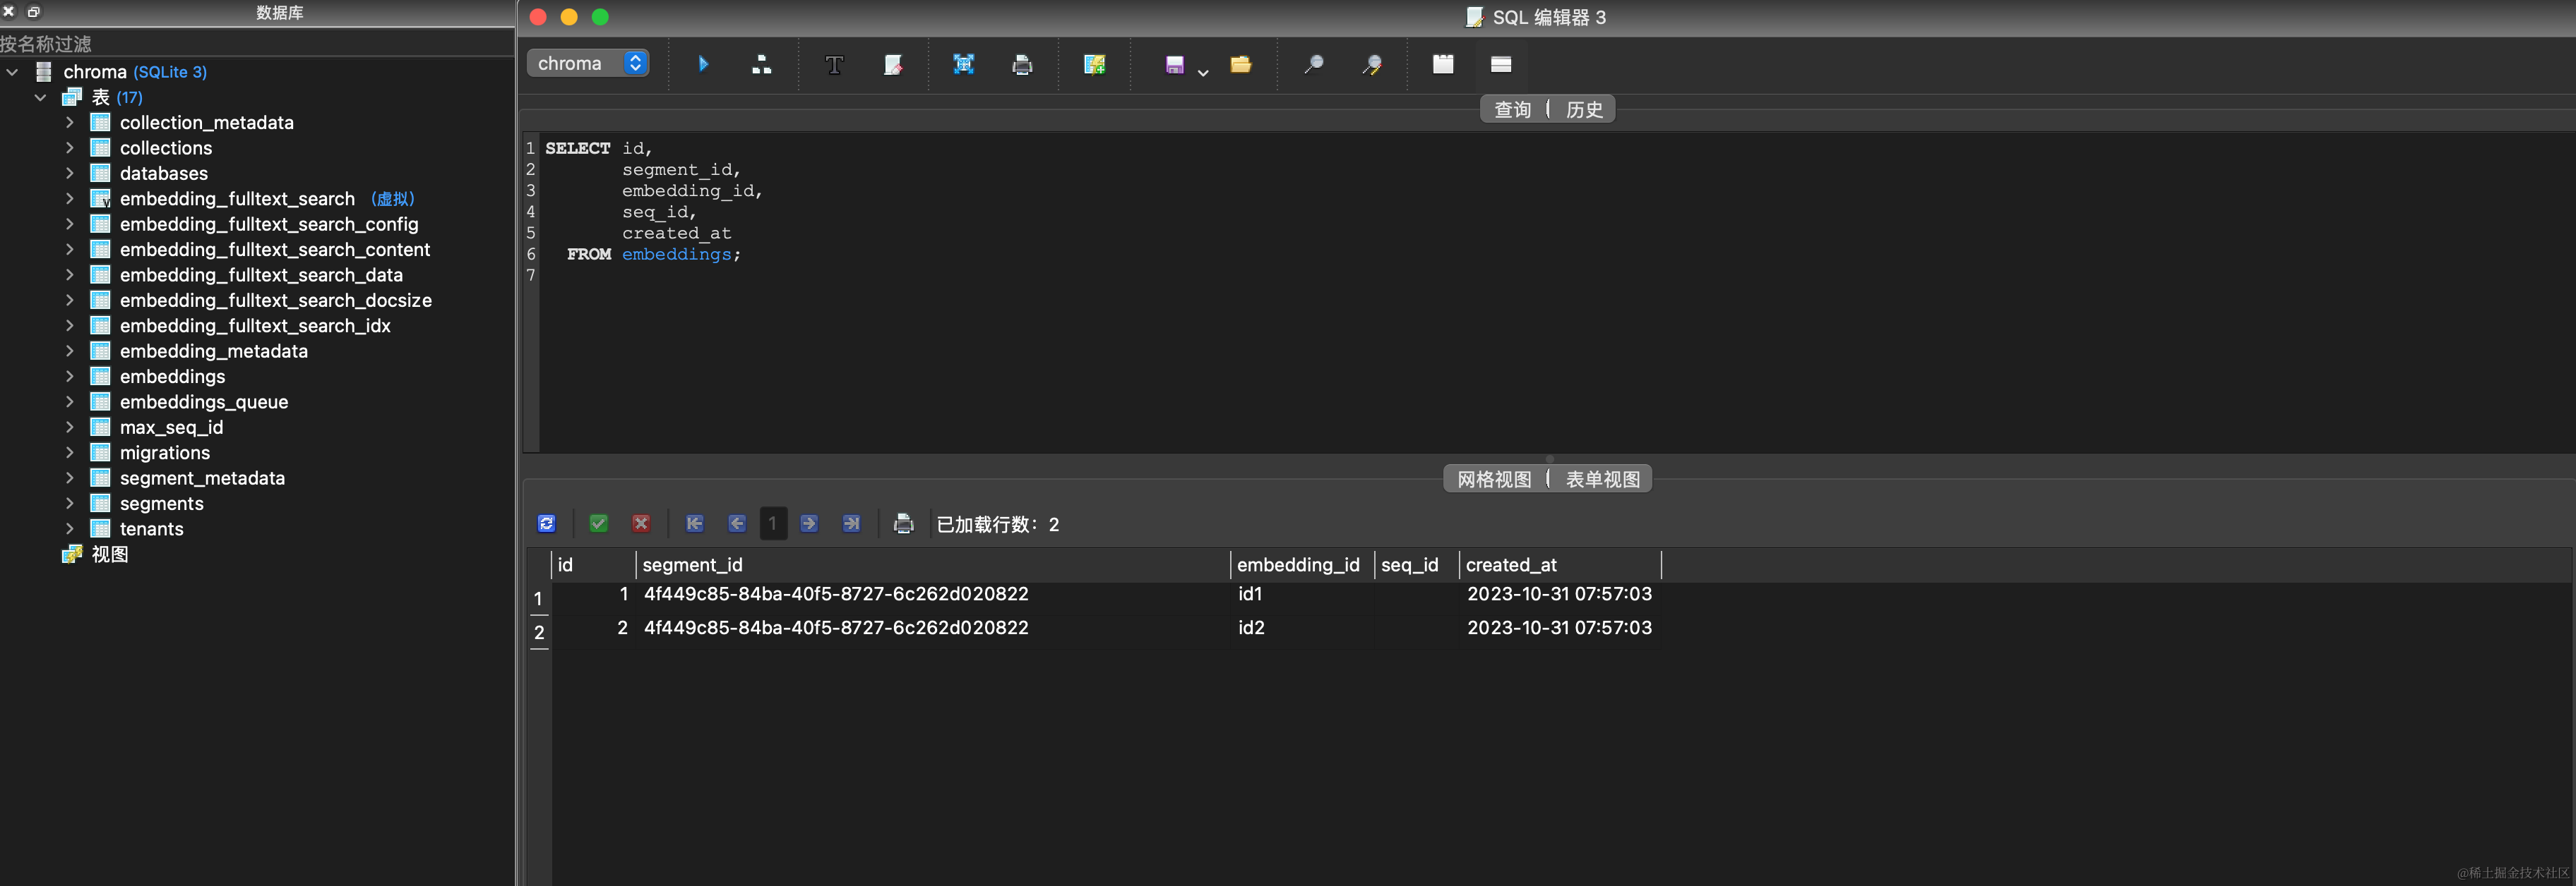Viewport: 2576px width, 886px height.
Task: Commit changes with green checkmark
Action: (598, 523)
